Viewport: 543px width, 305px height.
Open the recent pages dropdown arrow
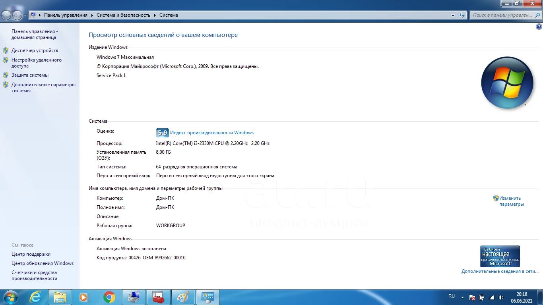(25, 15)
